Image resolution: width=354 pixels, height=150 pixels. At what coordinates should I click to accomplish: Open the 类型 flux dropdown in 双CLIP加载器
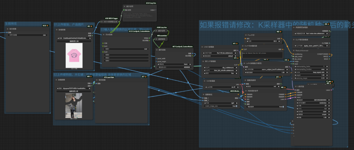[x=220, y=73]
